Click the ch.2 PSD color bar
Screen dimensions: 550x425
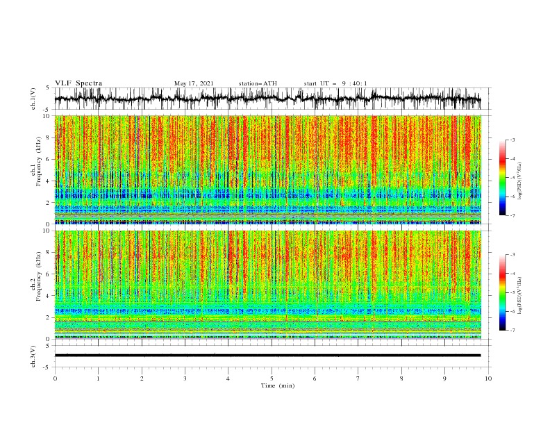pyautogui.click(x=502, y=292)
